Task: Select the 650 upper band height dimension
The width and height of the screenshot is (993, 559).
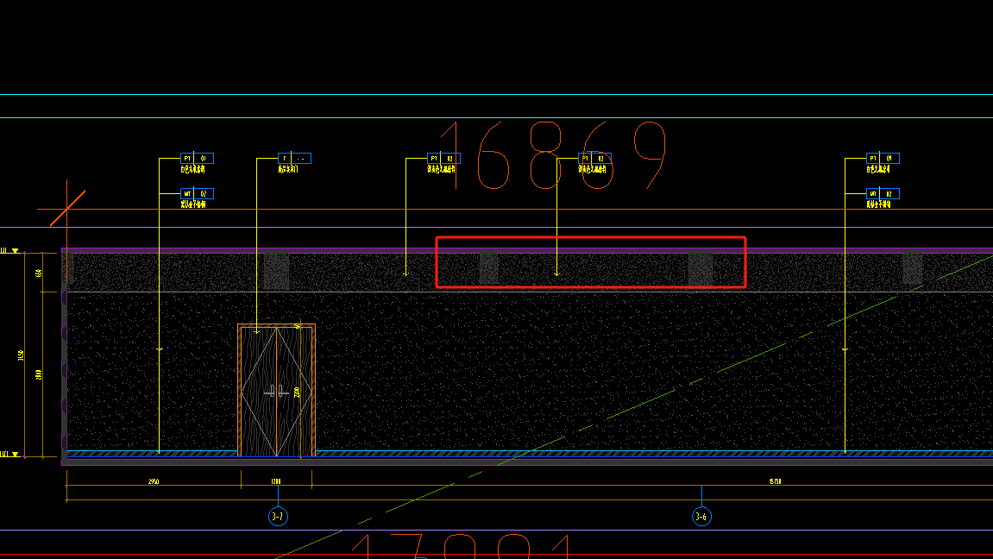Action: click(40, 273)
